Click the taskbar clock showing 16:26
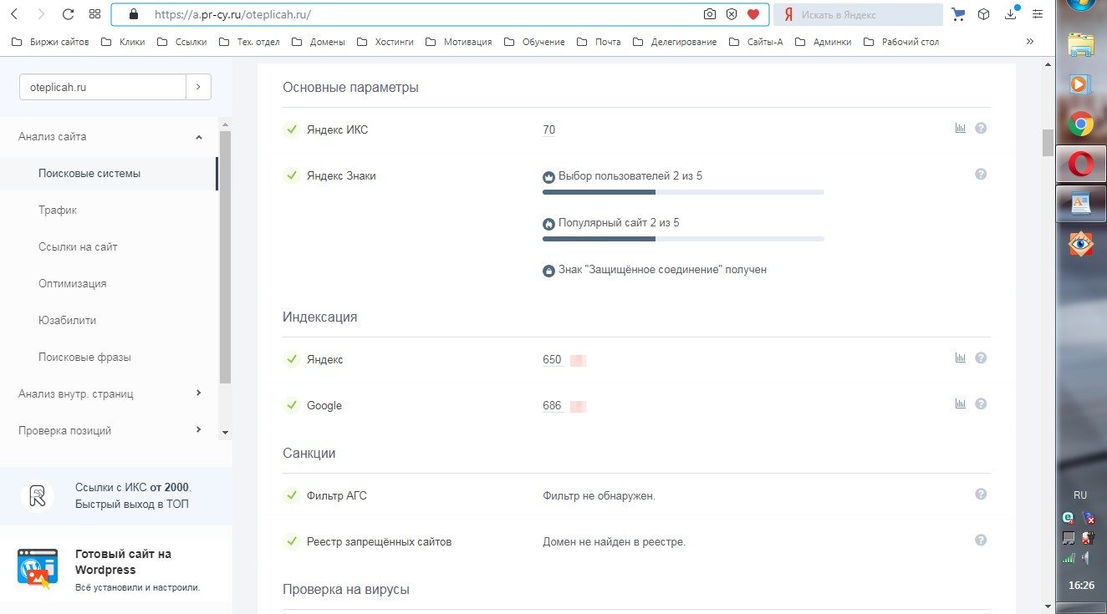The width and height of the screenshot is (1107, 614). [x=1081, y=586]
